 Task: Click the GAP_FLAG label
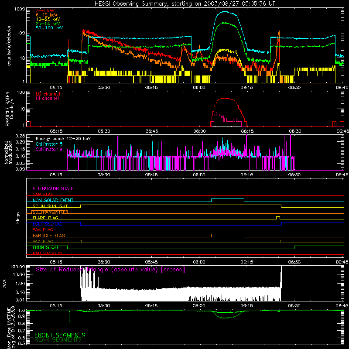pyautogui.click(x=43, y=194)
